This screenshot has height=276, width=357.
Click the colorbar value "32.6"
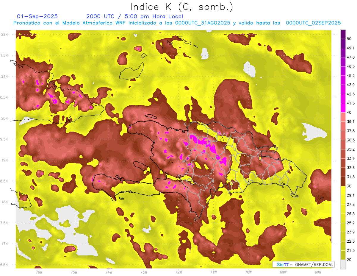point(350,168)
